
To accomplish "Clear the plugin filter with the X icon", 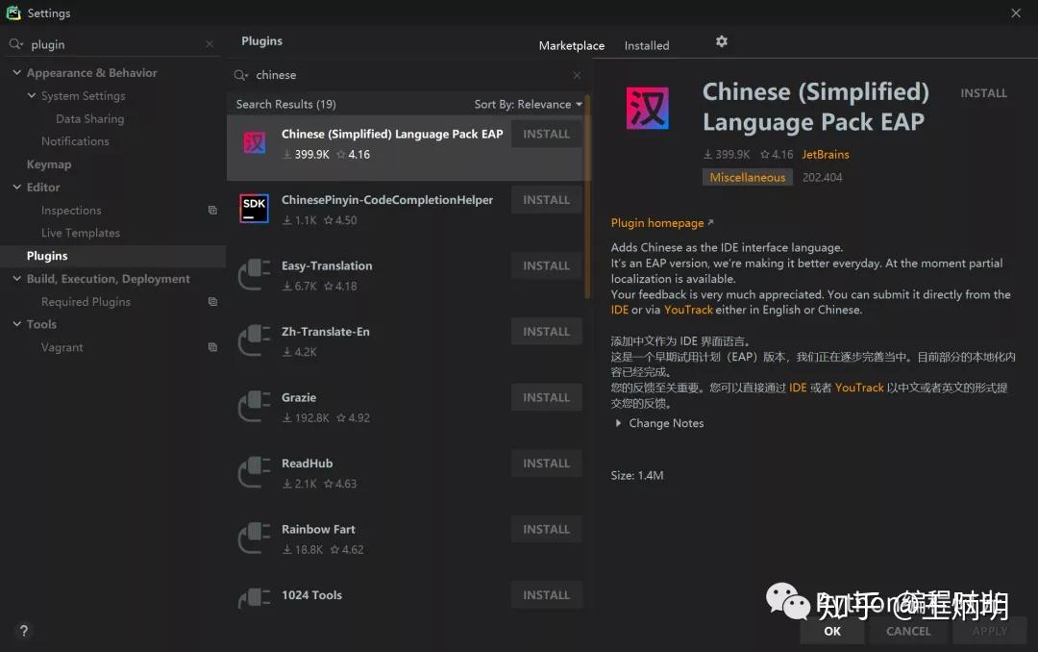I will 208,43.
